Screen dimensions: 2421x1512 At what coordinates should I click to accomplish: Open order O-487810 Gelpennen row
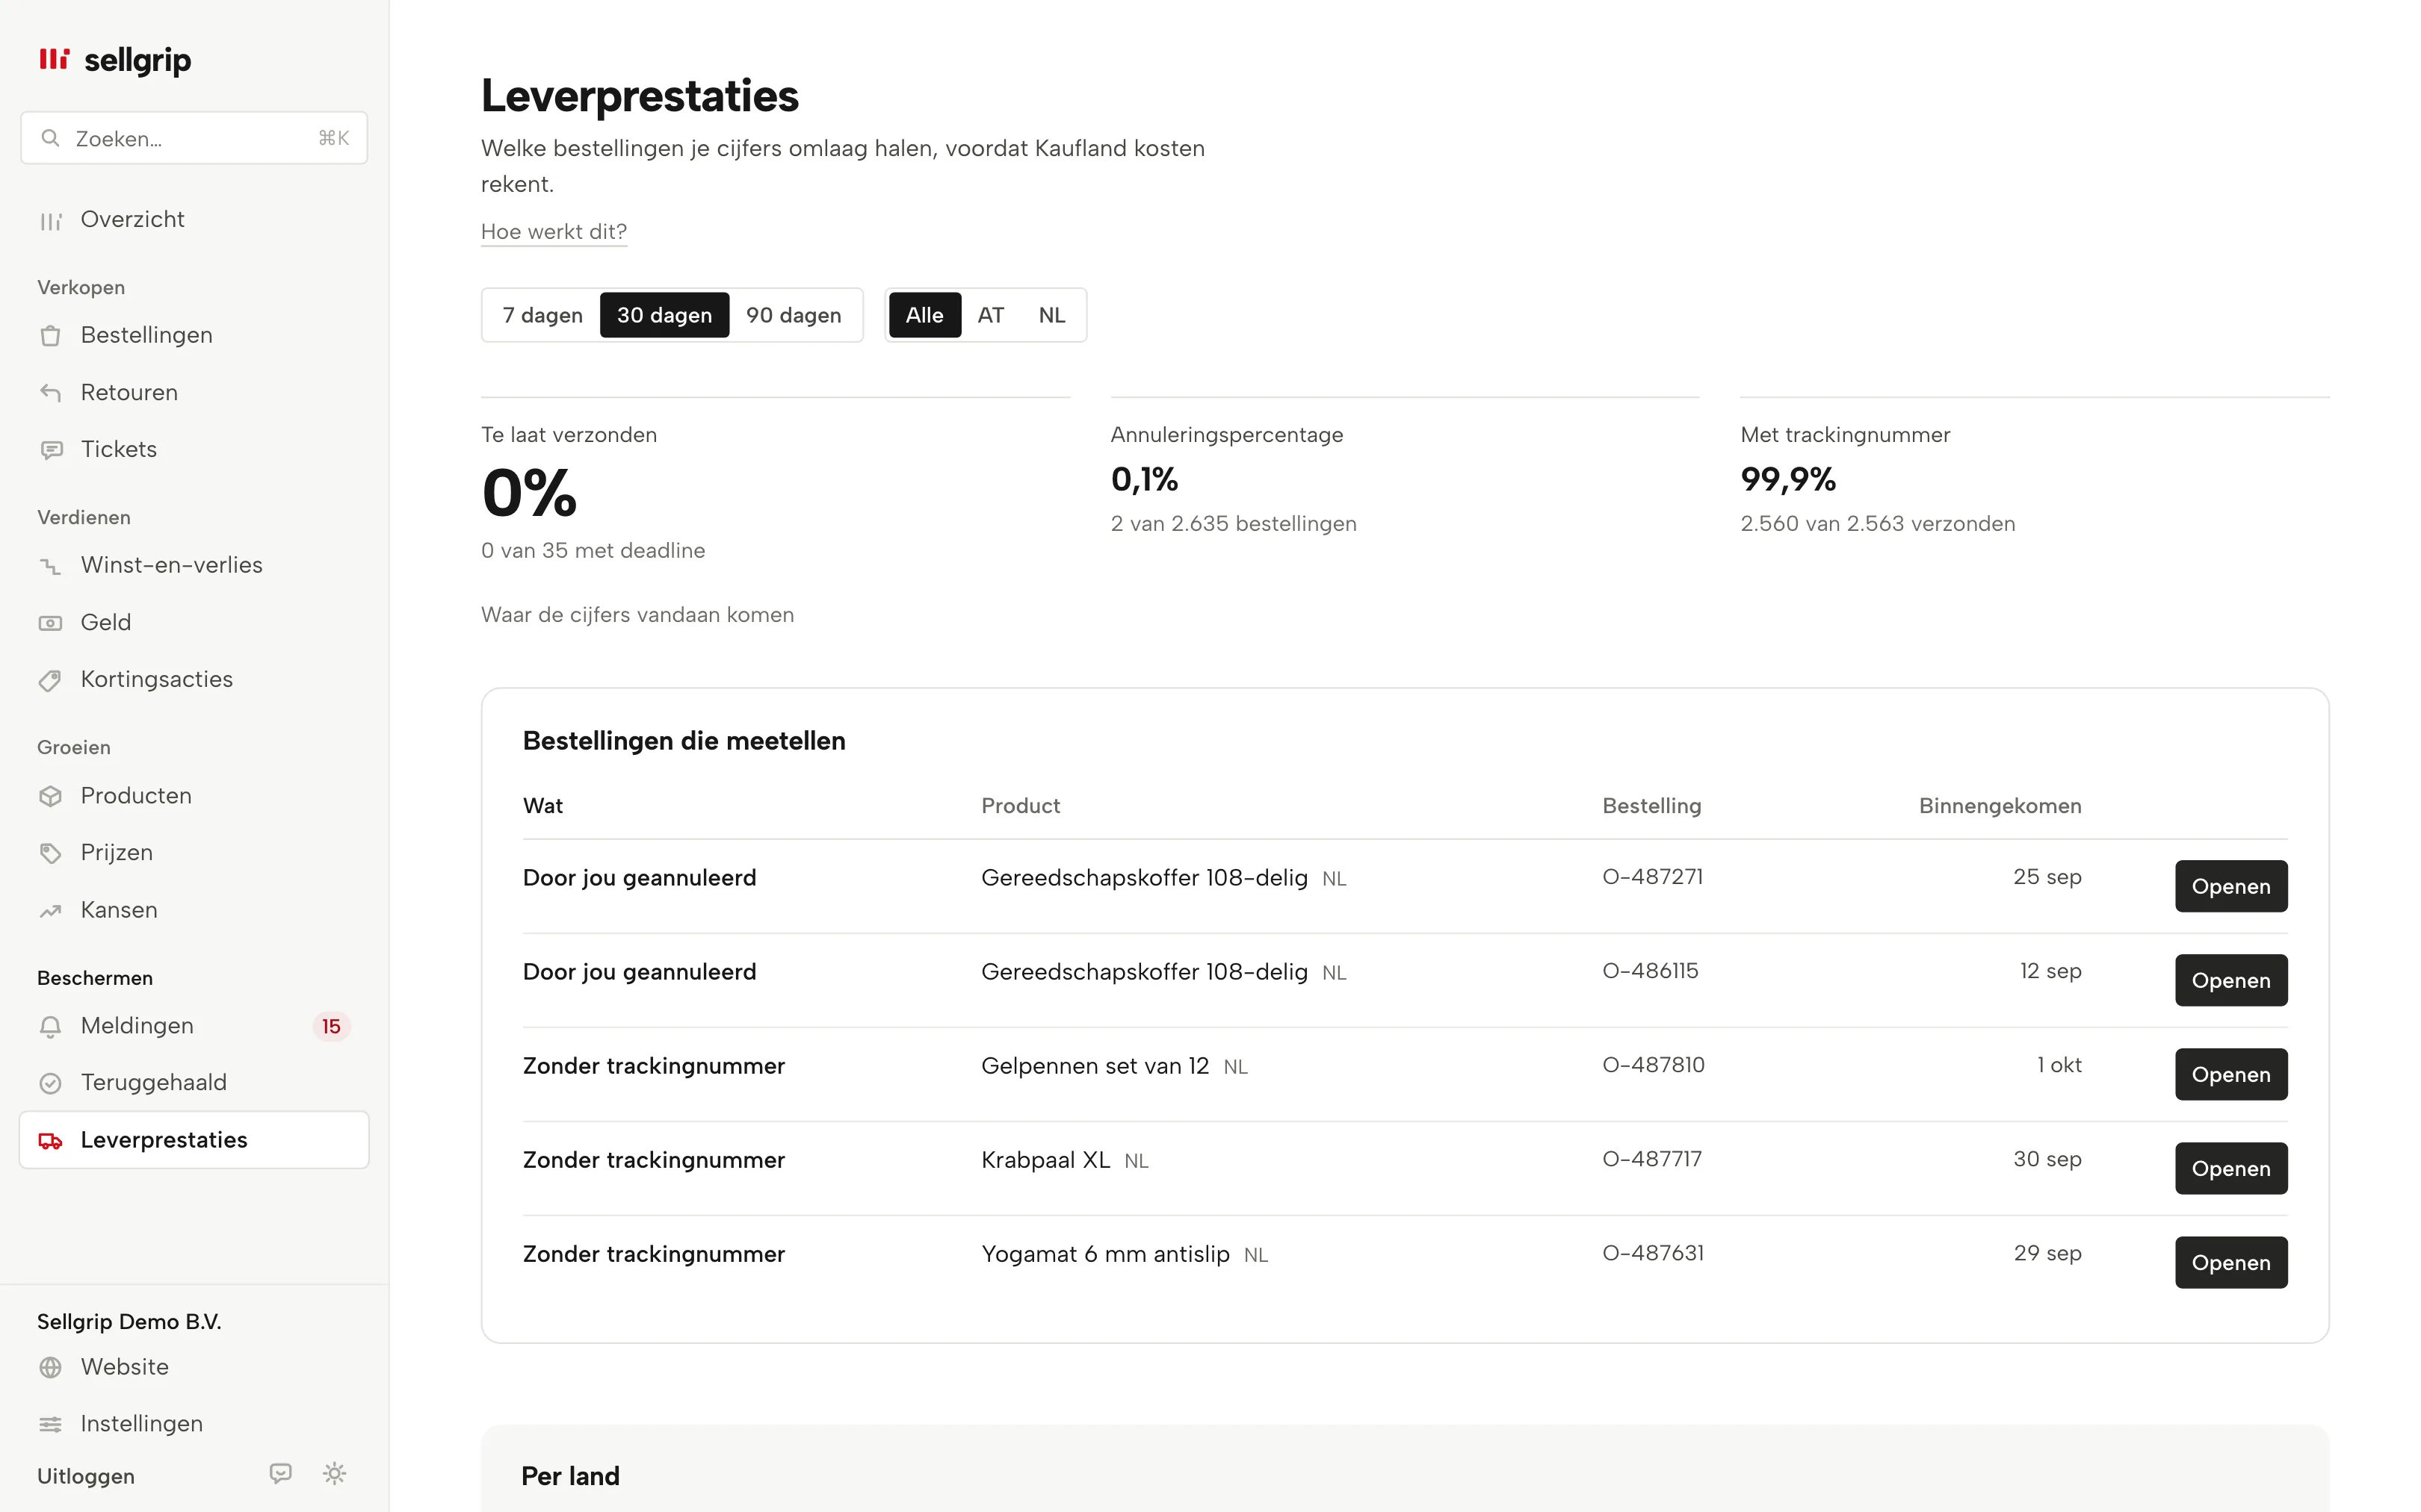(x=2230, y=1074)
